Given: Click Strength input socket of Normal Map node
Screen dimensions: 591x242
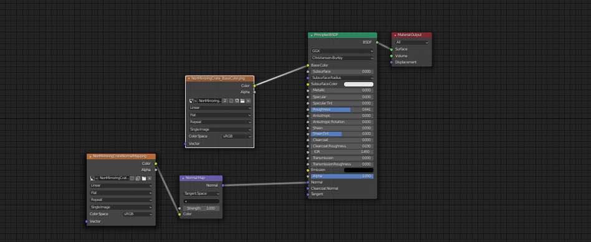Looking at the screenshot, I should coord(180,208).
